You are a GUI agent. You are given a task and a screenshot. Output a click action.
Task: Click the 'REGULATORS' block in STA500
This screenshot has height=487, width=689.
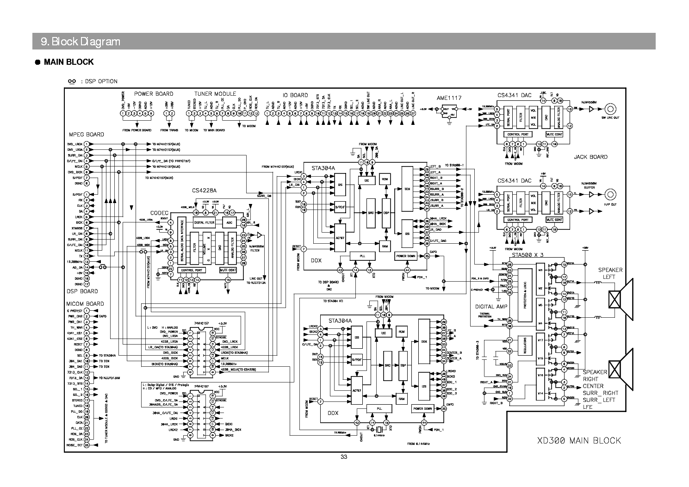[525, 345]
